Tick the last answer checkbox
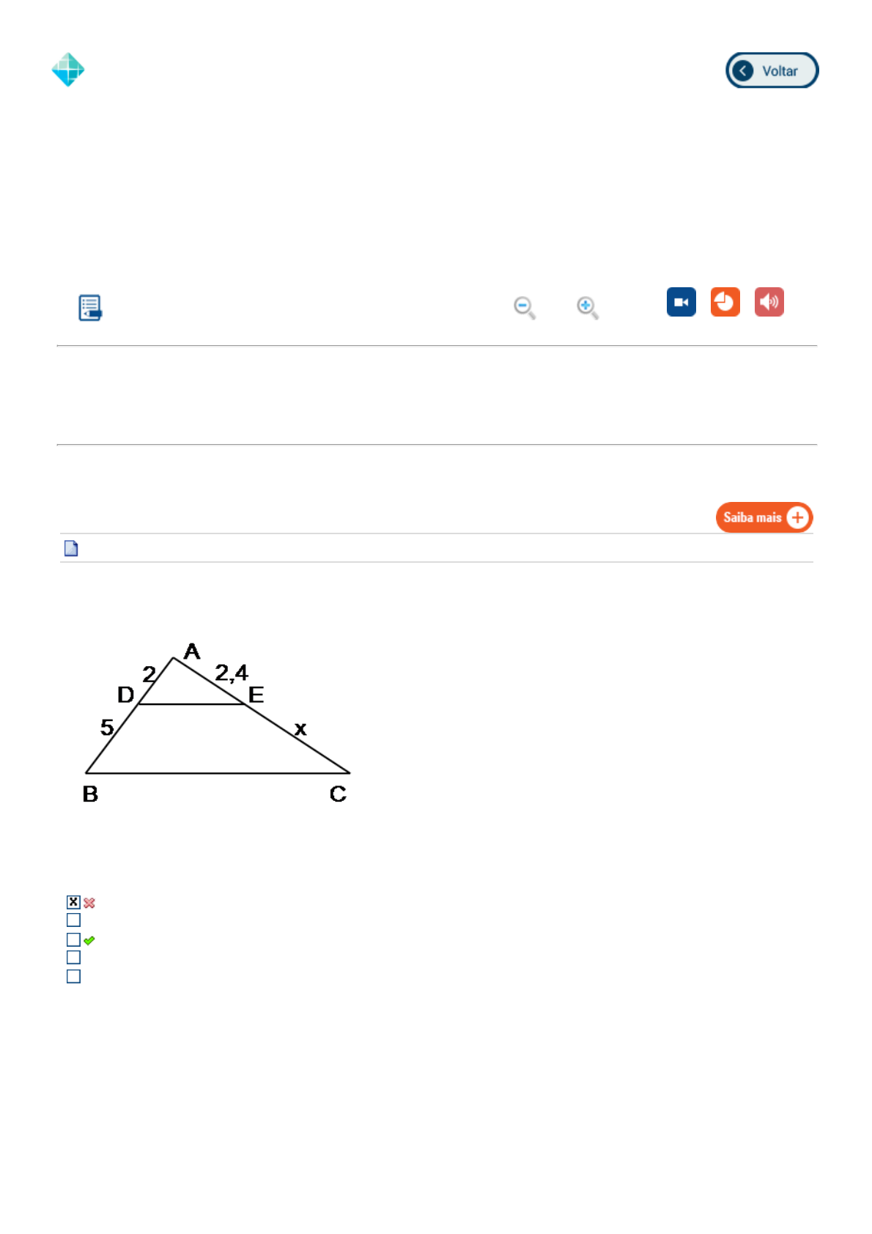 [x=73, y=976]
